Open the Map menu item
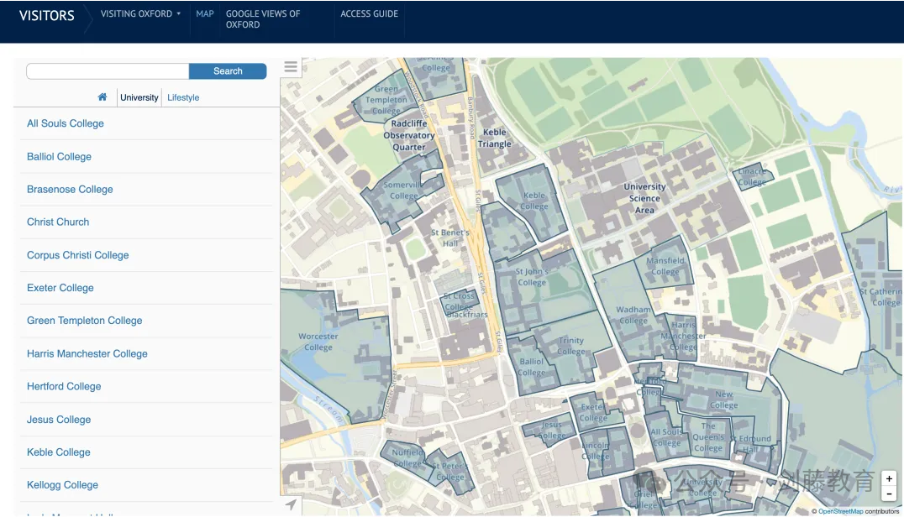The height and width of the screenshot is (517, 904). coord(205,13)
